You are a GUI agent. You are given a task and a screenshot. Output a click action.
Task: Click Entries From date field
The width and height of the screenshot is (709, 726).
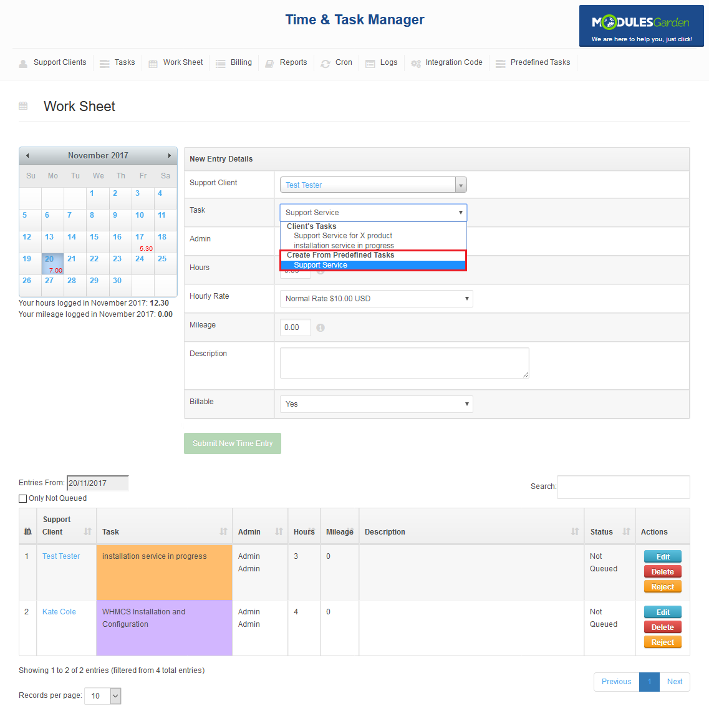[98, 483]
